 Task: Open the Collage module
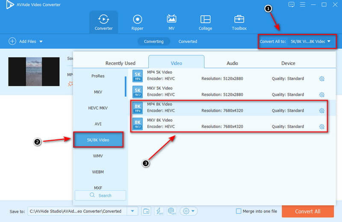[x=205, y=22]
